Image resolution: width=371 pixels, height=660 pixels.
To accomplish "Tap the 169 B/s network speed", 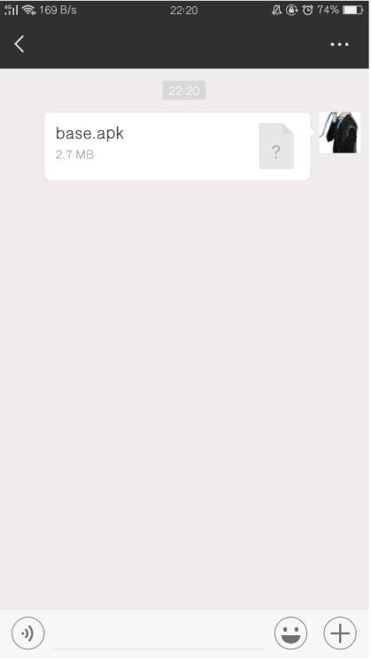I will pos(58,10).
